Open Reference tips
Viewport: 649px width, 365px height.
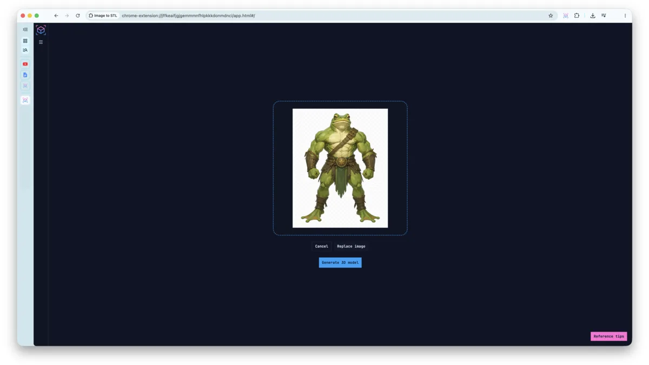[608, 336]
